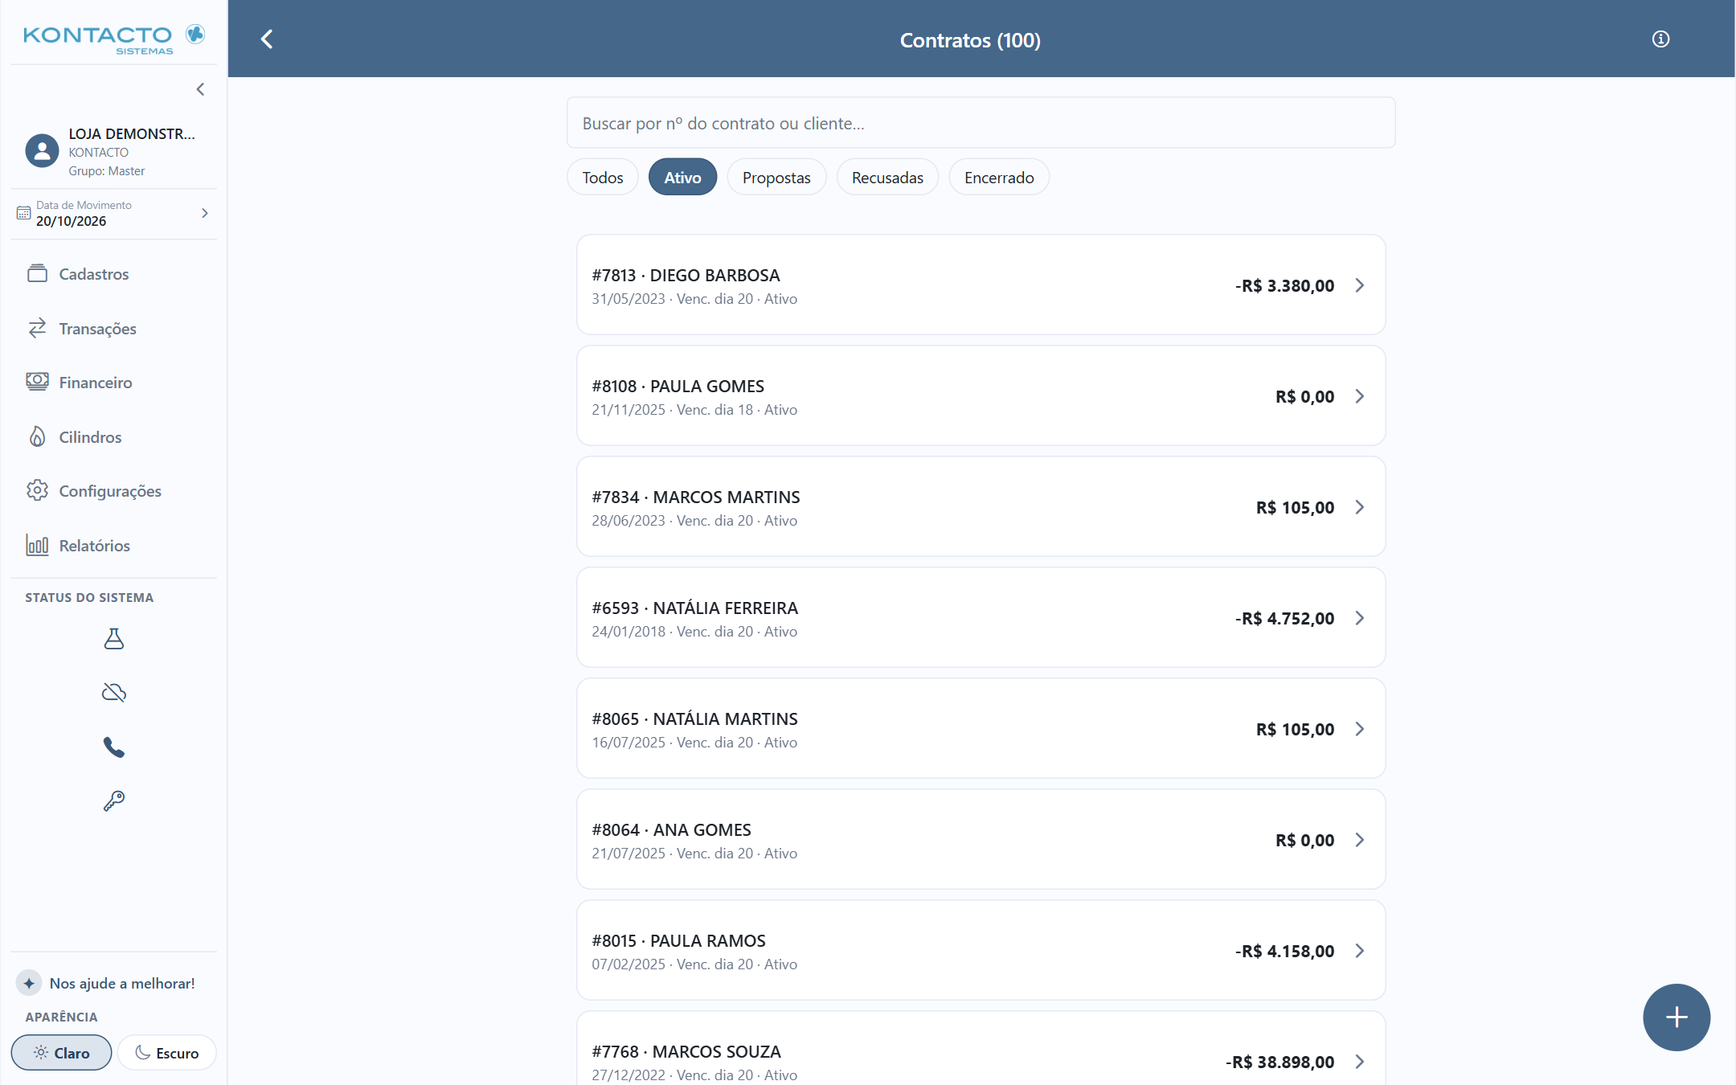Click the -R$ 4.752,00 amount
Viewport: 1736px width, 1085px height.
(x=1284, y=618)
